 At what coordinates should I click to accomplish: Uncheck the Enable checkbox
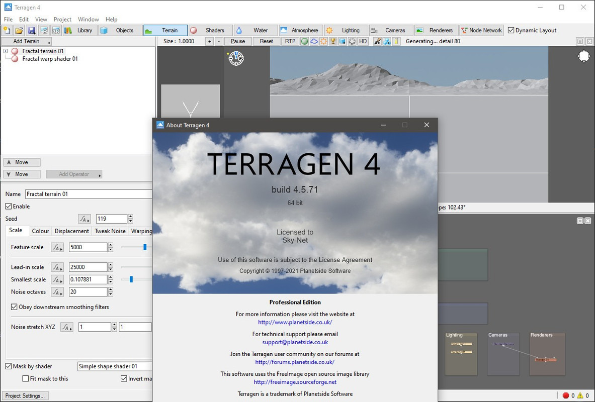pos(9,207)
